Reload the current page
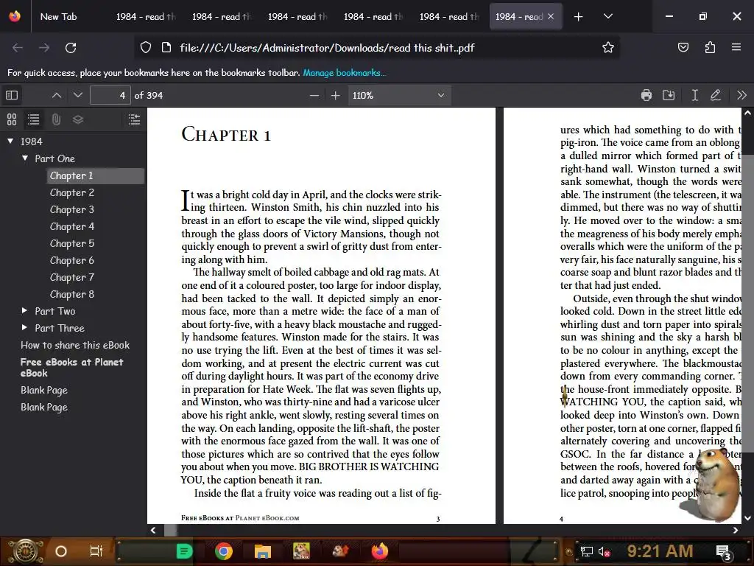This screenshot has height=566, width=754. coord(71,48)
